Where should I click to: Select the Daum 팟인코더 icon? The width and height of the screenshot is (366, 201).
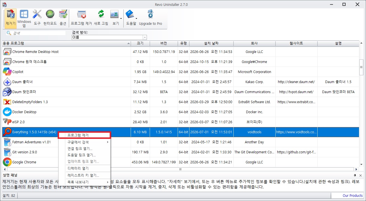coord(7,92)
